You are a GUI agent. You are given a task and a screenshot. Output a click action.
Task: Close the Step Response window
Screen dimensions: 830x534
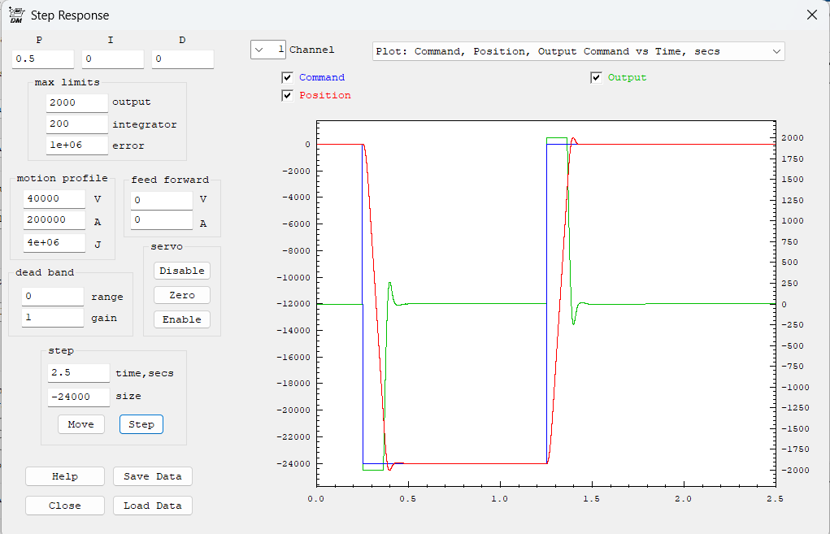[x=811, y=15]
